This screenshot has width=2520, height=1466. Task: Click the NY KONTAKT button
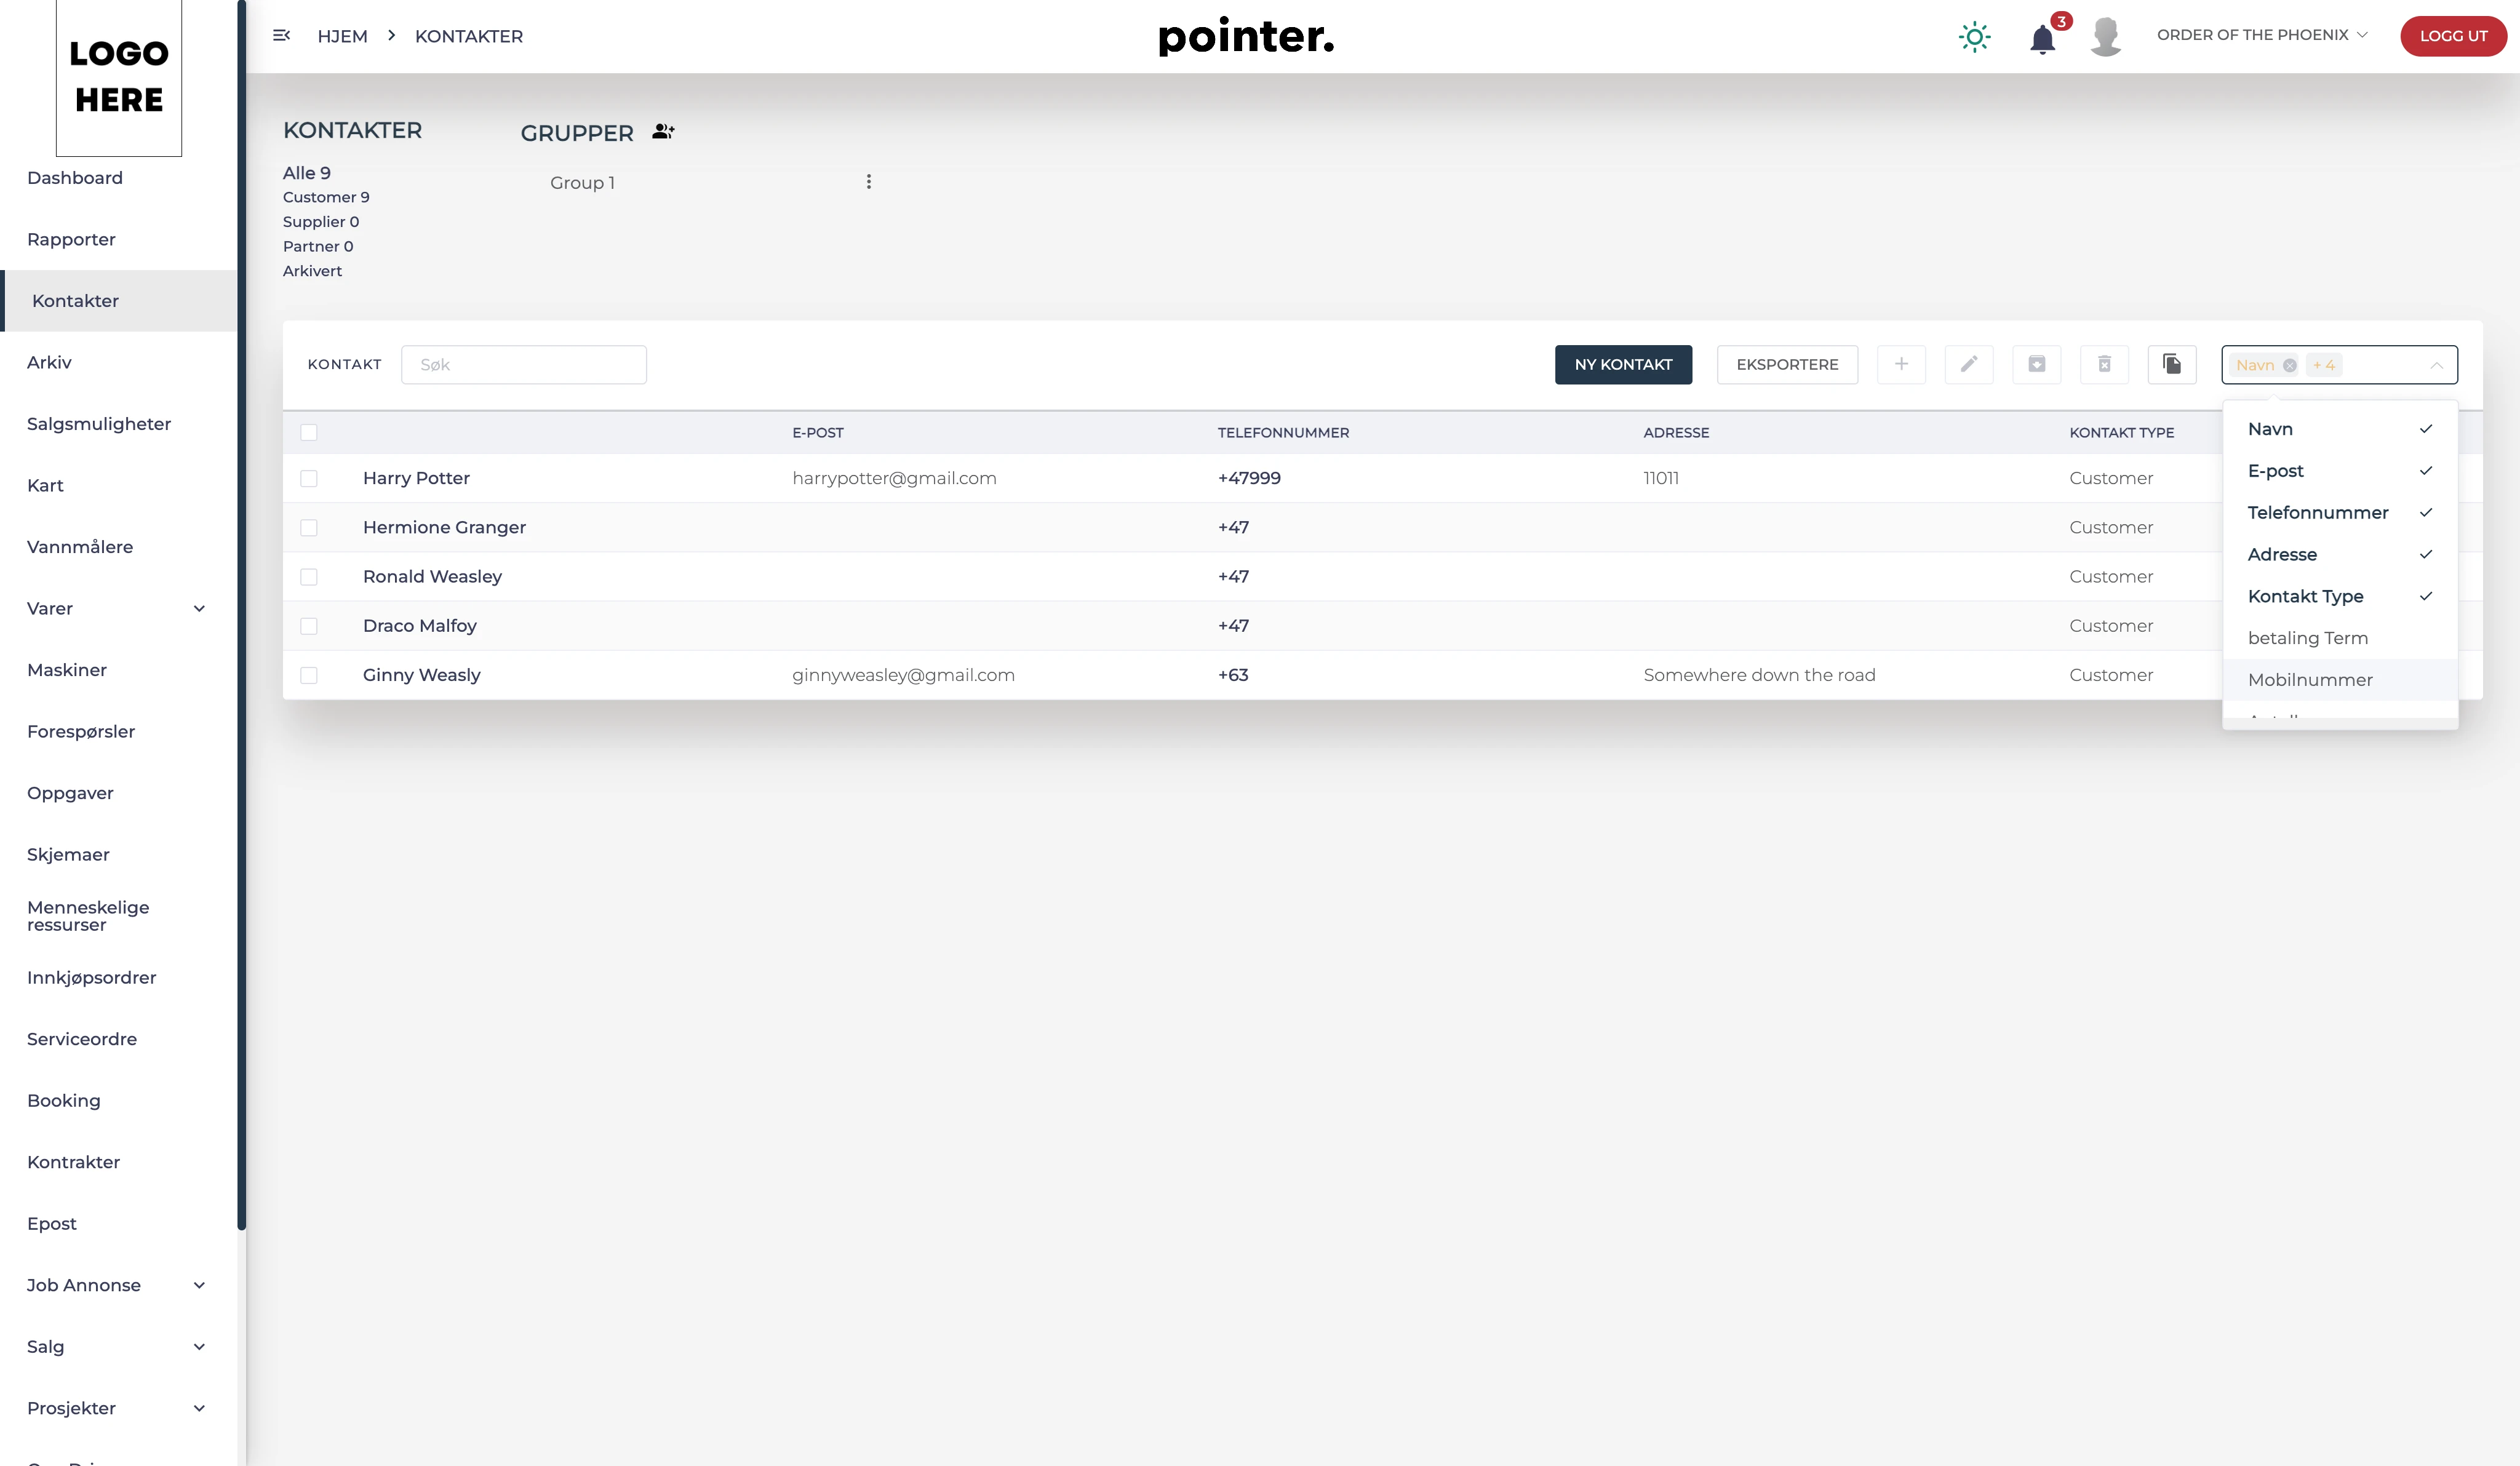click(1623, 364)
